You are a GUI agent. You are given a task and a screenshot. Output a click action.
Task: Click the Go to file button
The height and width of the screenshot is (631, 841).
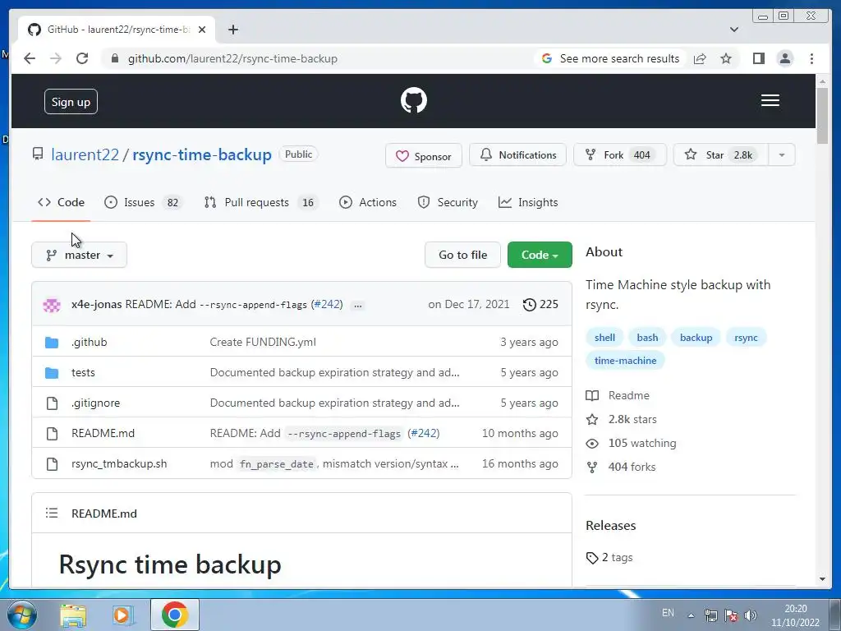click(463, 255)
